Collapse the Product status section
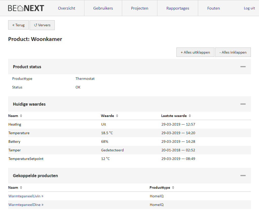259x213 pixels. pyautogui.click(x=243, y=66)
